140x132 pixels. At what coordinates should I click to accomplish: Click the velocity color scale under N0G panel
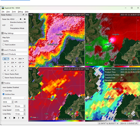coord(113,67)
